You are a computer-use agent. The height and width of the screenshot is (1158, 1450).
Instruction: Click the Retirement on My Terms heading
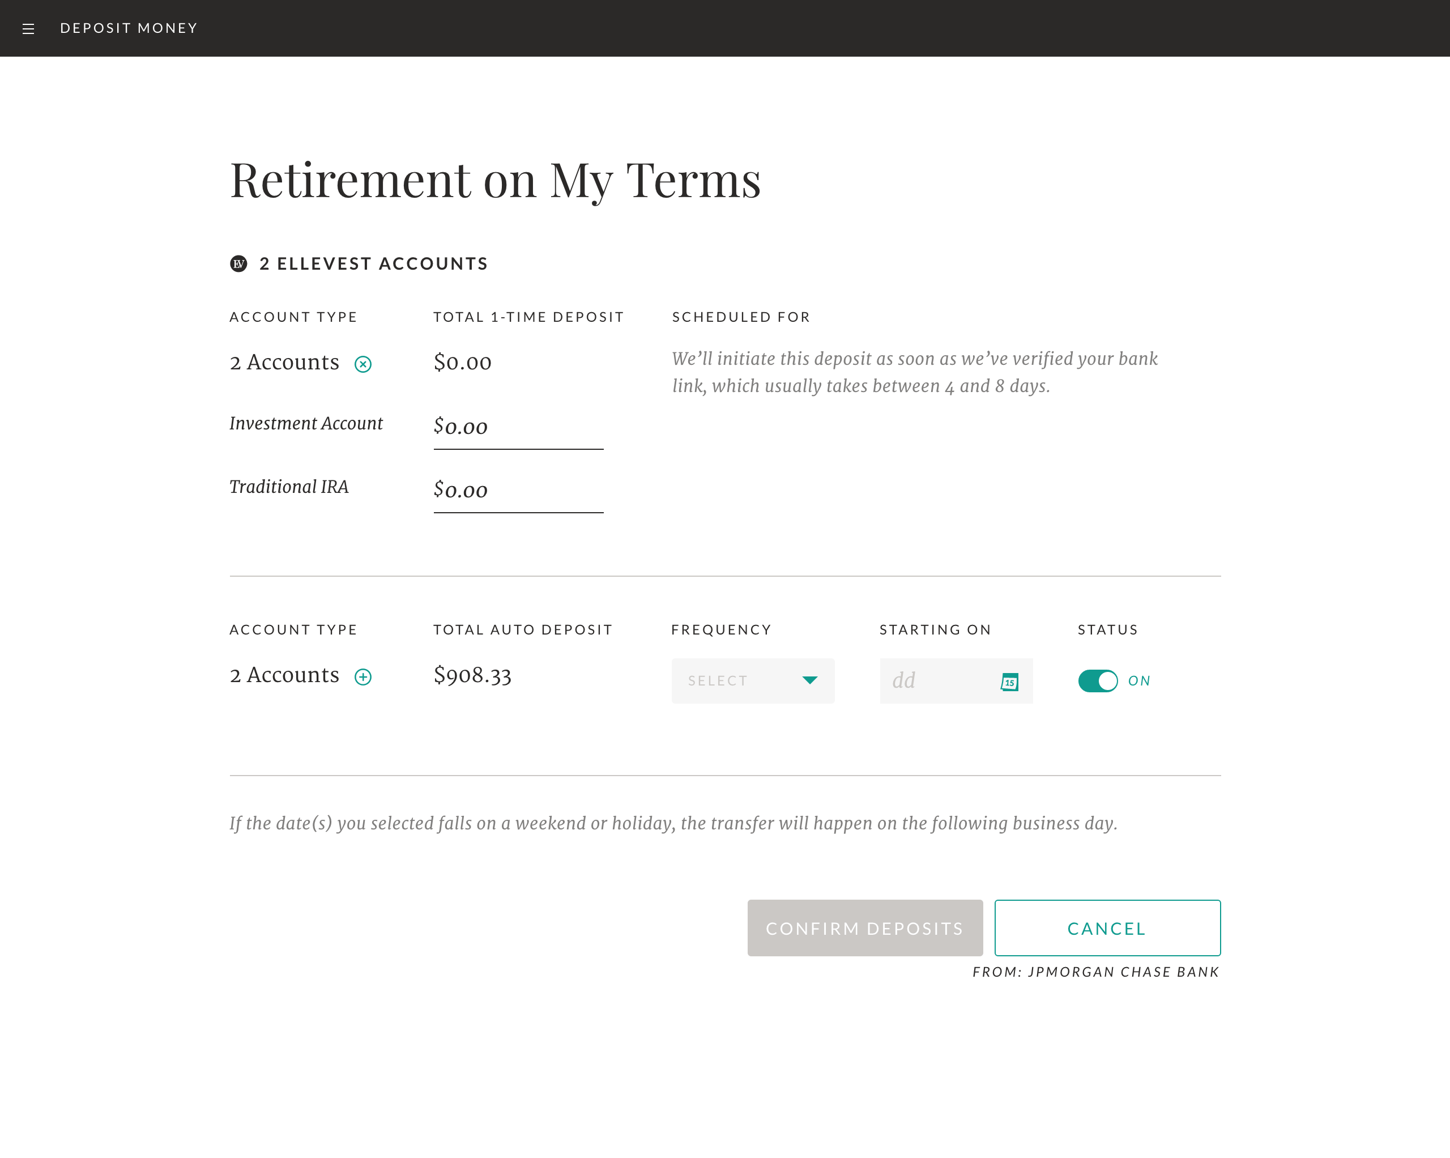tap(496, 181)
